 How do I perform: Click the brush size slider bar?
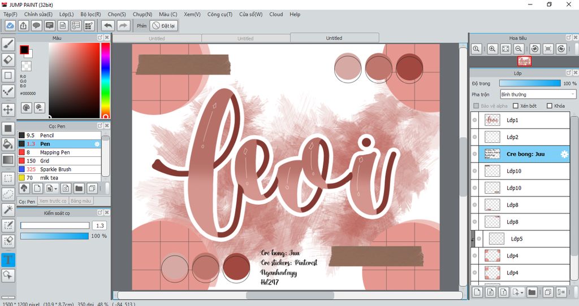[55, 226]
